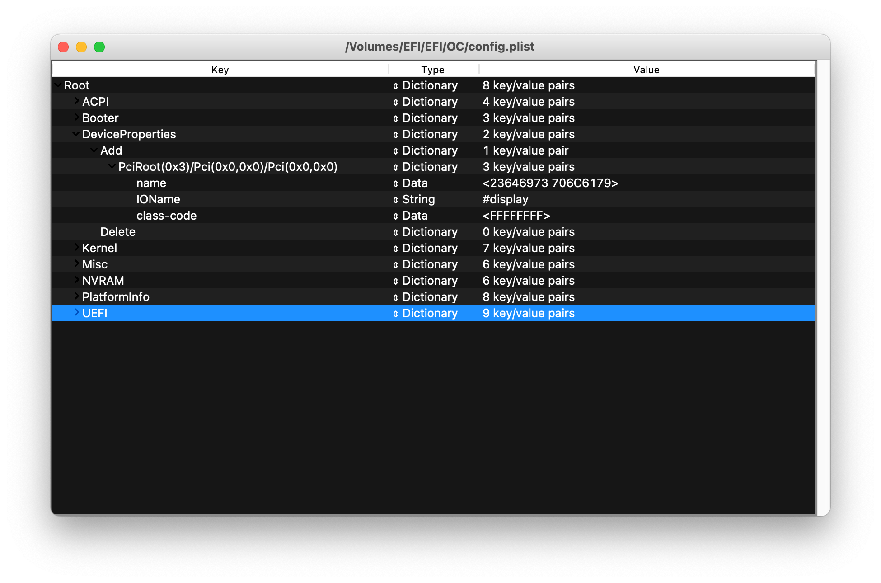Select the PlatformInfo tree row
This screenshot has width=881, height=583.
(x=116, y=297)
